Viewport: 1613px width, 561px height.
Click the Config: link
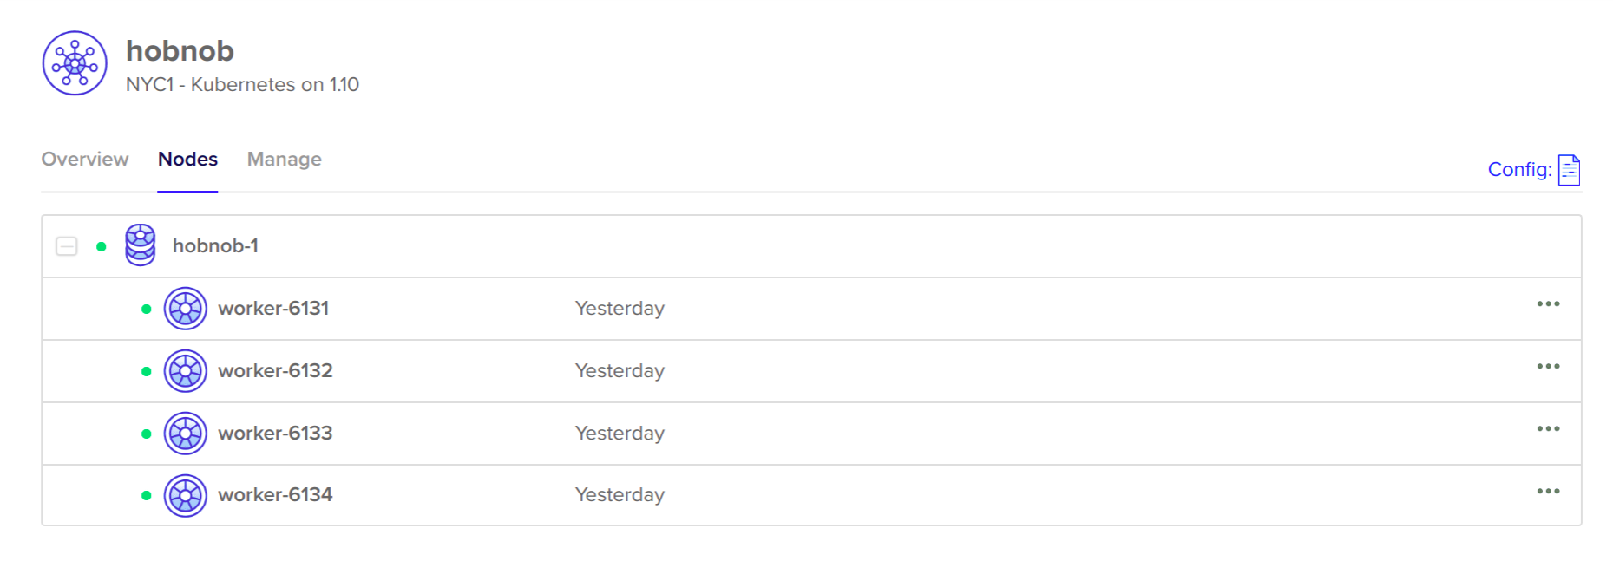click(1519, 170)
